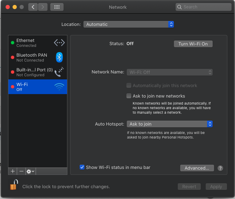
Task: Click red status dot beside Bluetooth PAN
Action: coord(13,57)
